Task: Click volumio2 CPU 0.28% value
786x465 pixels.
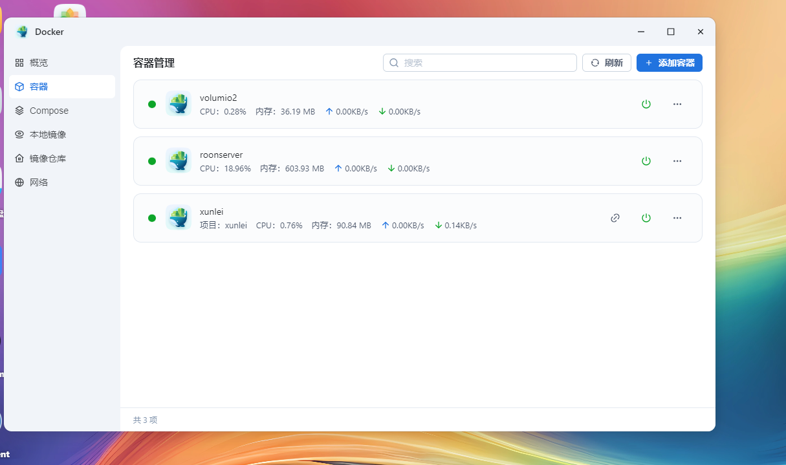Action: (x=223, y=111)
